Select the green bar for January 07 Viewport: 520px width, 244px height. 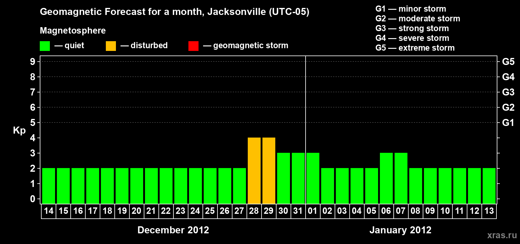click(401, 178)
